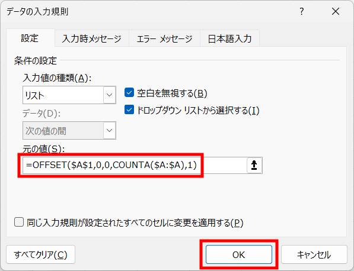Toggle 空白を無視する checkbox
The image size is (354, 271).
129,92
